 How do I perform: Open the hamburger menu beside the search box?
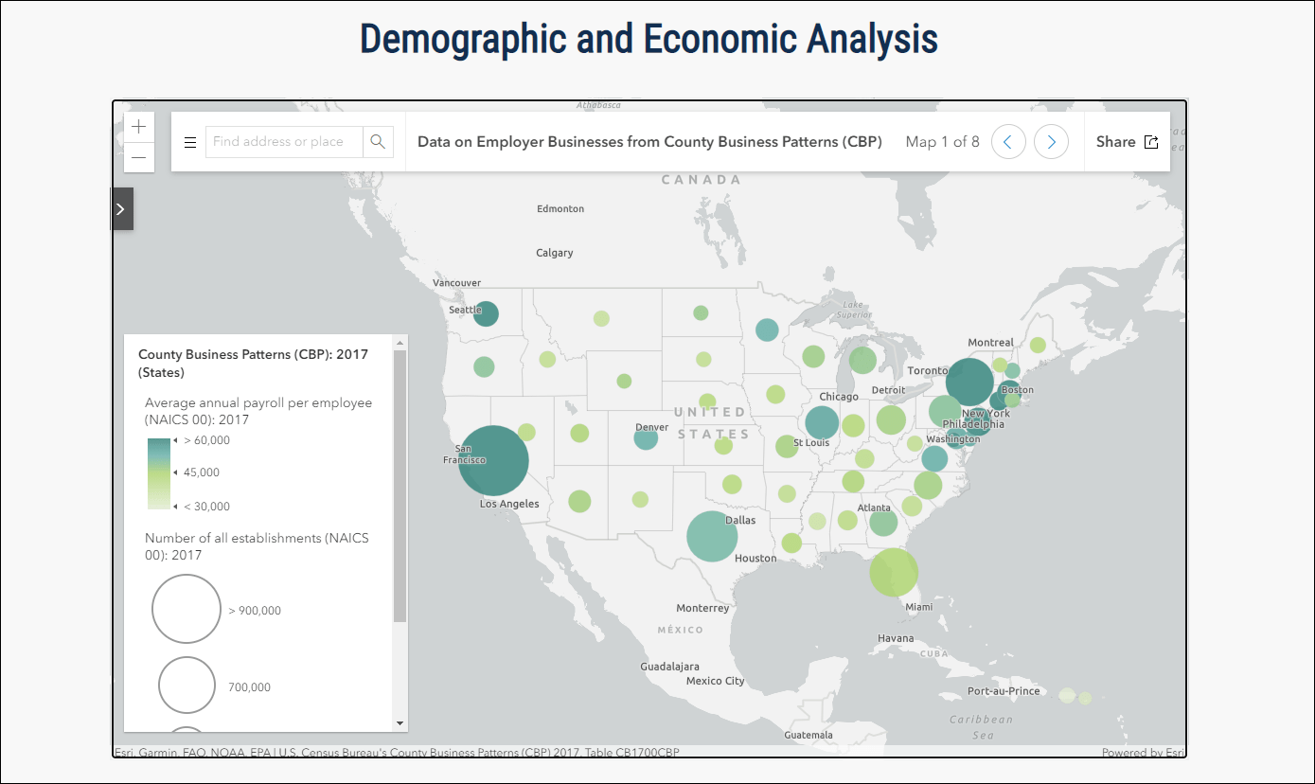pos(189,141)
